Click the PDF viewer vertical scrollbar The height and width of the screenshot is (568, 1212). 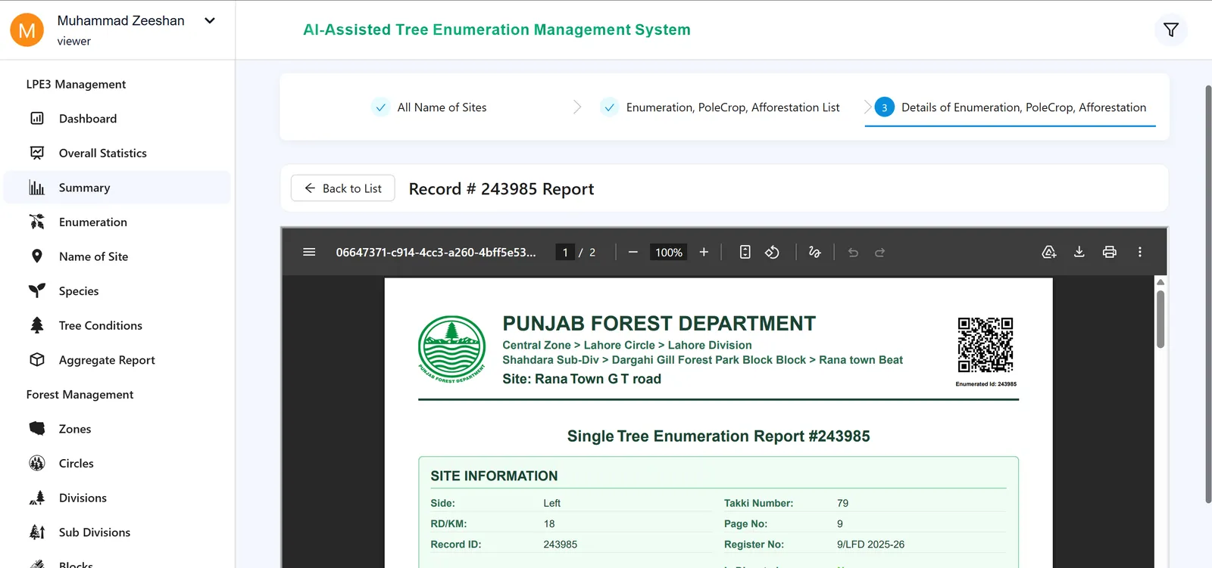(x=1160, y=319)
